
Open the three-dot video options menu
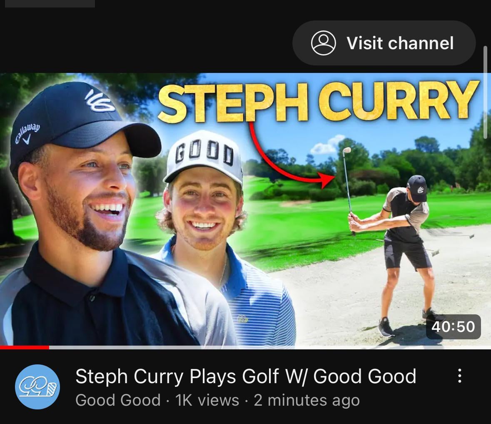pos(459,375)
